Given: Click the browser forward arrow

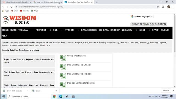Looking at the screenshot, I should coord(7,7).
